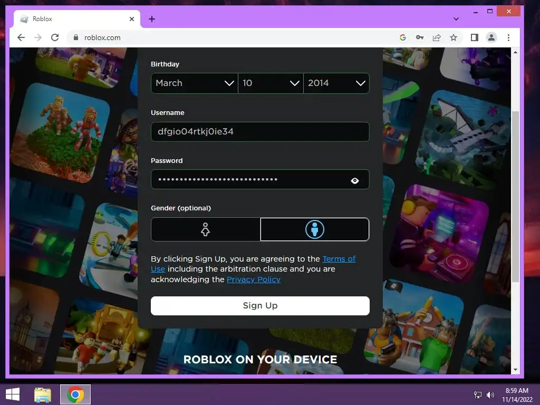Open the Terms of Use link
540x405 pixels.
339,258
